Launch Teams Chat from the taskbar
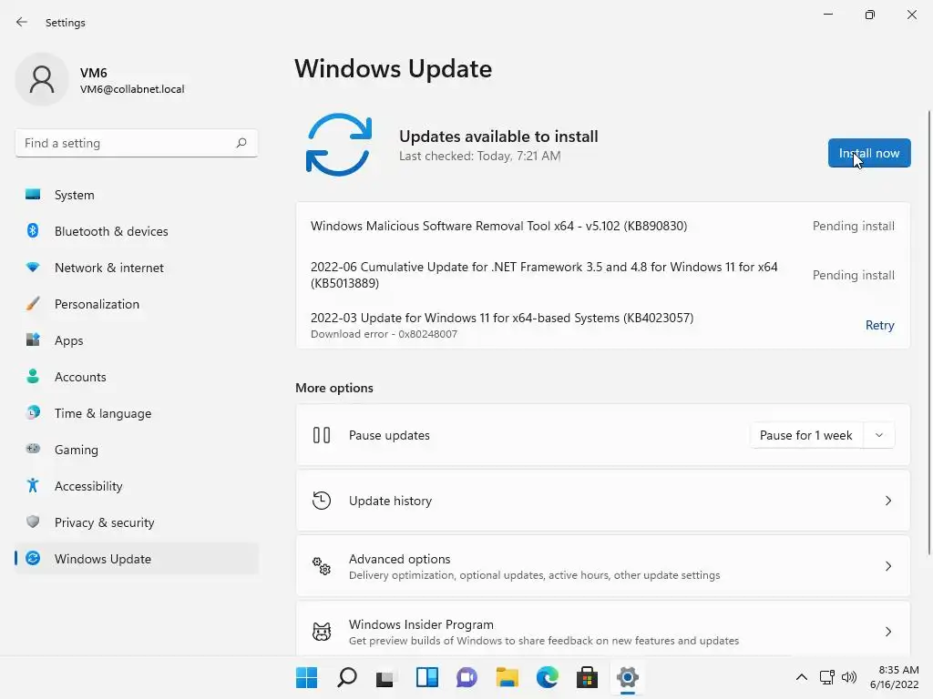 pyautogui.click(x=466, y=677)
